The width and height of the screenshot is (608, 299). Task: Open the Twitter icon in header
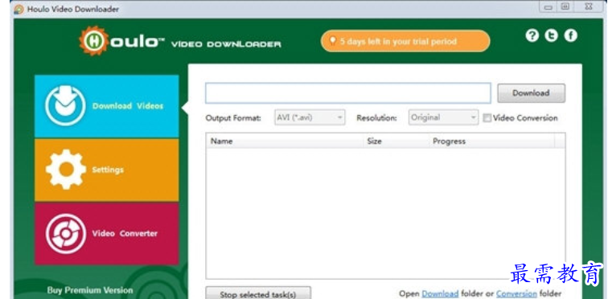click(551, 35)
